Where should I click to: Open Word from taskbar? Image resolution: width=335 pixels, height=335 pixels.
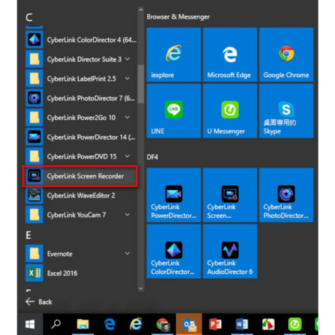tap(242, 325)
